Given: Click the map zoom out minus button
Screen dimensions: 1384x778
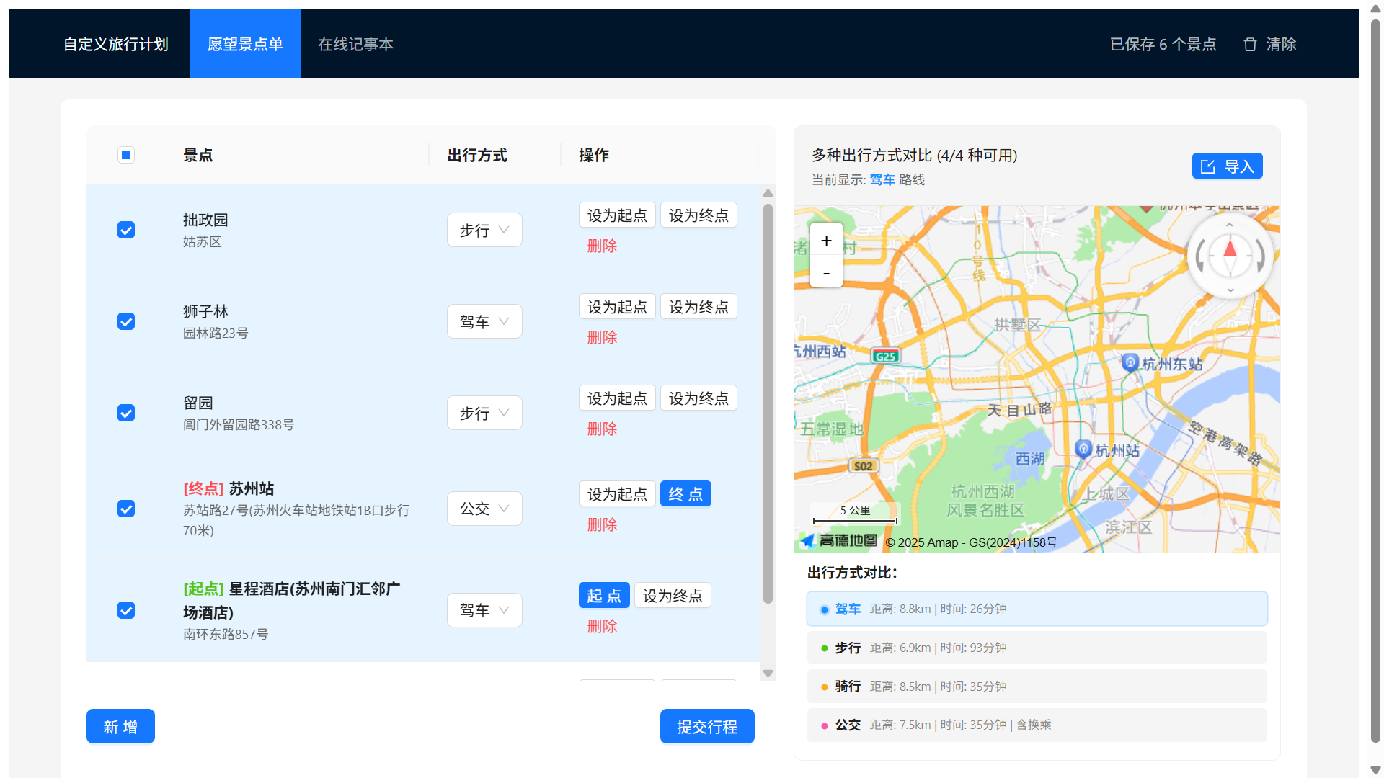Looking at the screenshot, I should 826,273.
